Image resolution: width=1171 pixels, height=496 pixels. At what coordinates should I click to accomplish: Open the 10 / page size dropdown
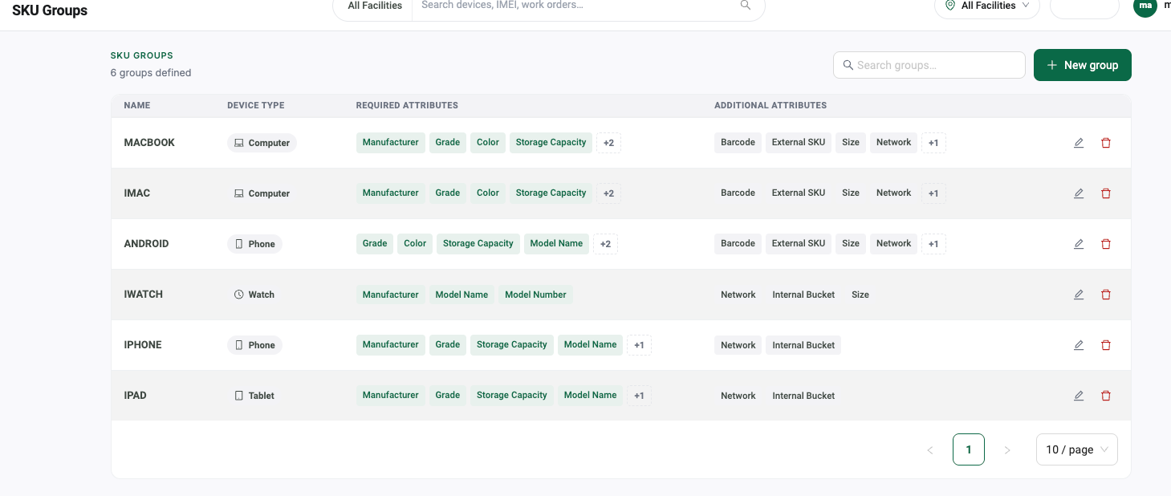tap(1076, 449)
